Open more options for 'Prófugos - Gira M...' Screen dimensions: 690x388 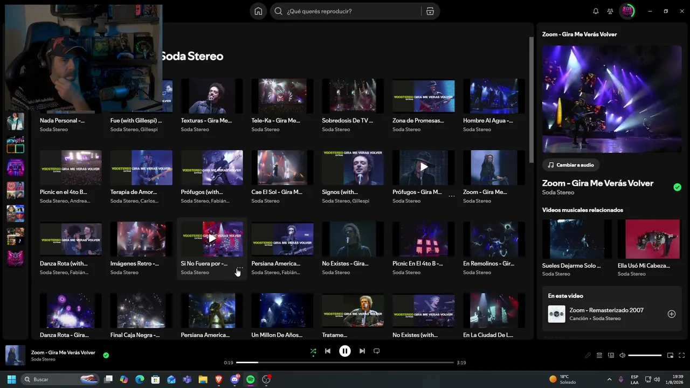[452, 196]
